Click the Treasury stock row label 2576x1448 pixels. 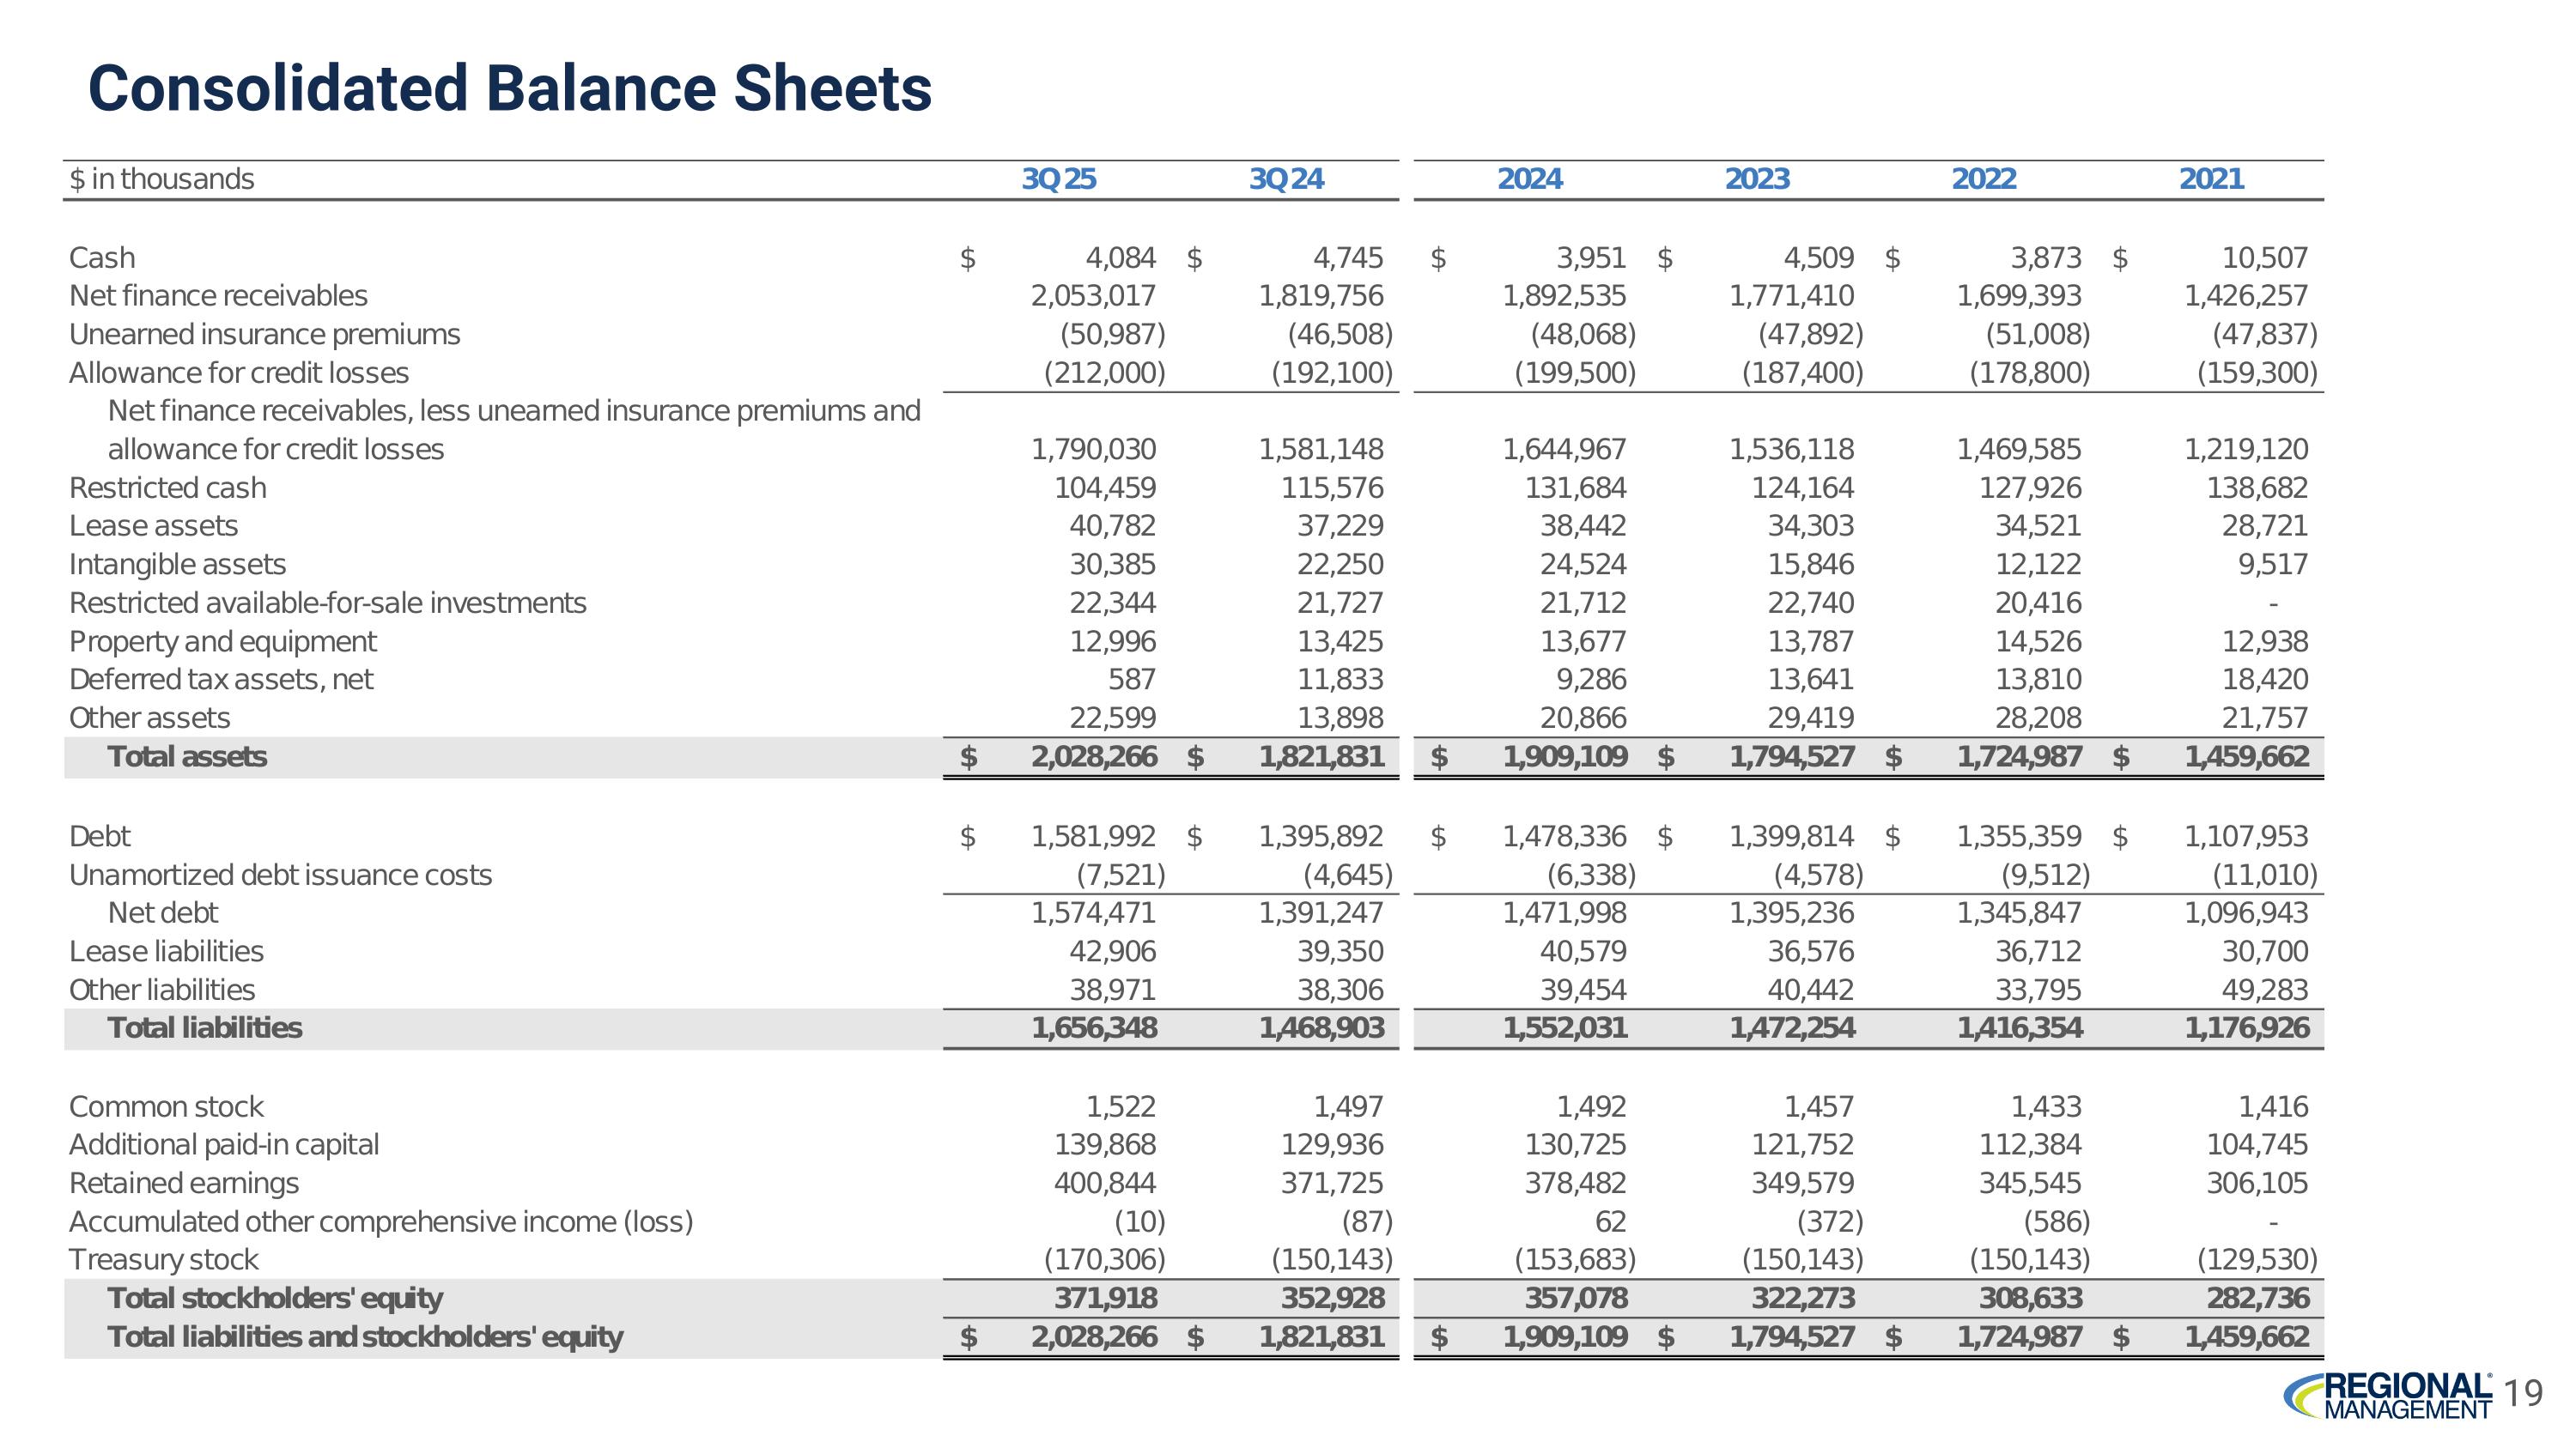coord(163,1259)
